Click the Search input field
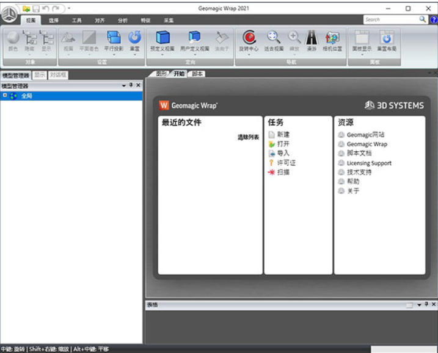438x353 pixels. (390, 20)
